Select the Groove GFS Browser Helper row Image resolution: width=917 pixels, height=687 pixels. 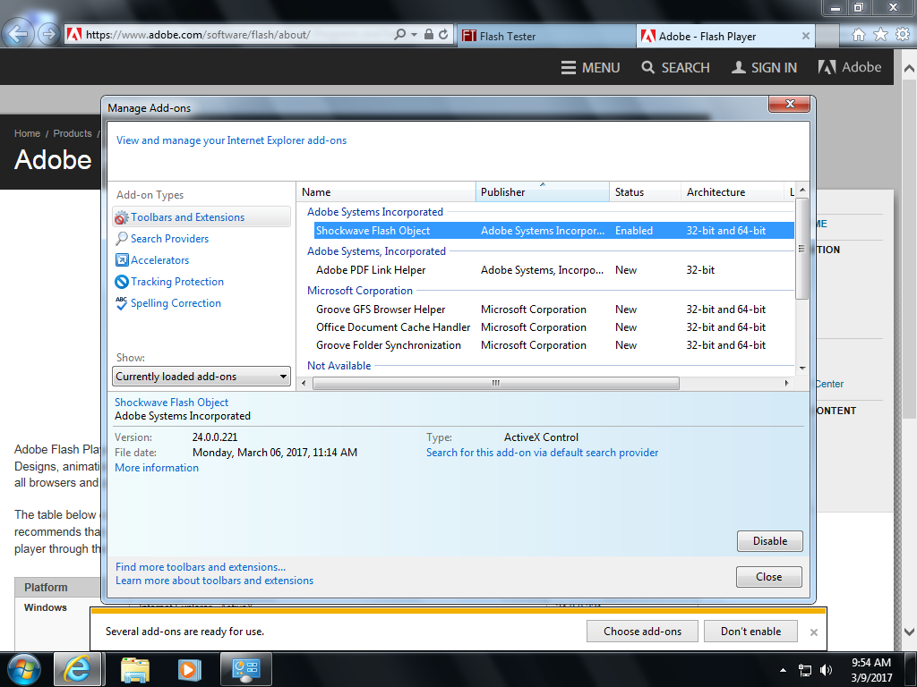[x=553, y=310]
